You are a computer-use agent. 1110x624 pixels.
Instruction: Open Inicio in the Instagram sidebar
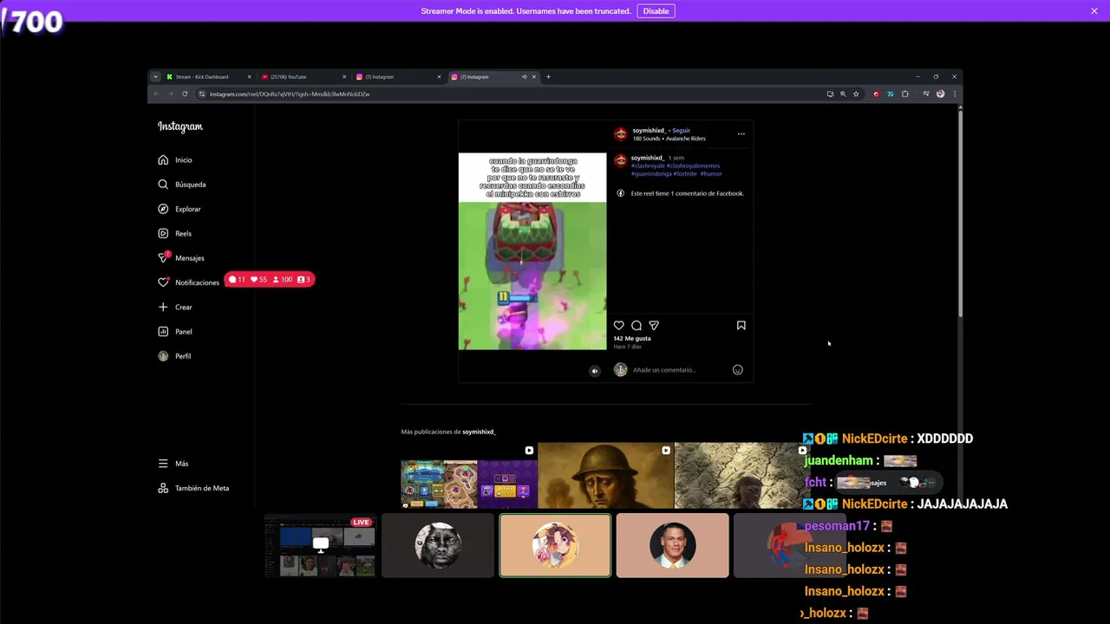175,160
